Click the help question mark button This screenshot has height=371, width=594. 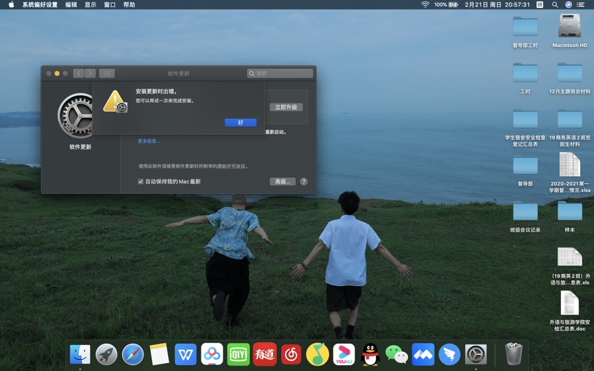coord(304,181)
